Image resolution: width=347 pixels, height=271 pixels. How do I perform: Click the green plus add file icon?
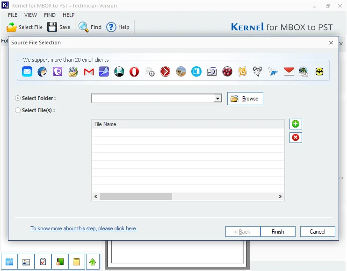(296, 124)
